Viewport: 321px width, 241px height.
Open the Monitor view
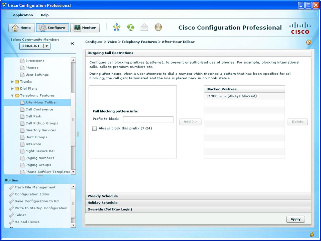click(x=85, y=28)
